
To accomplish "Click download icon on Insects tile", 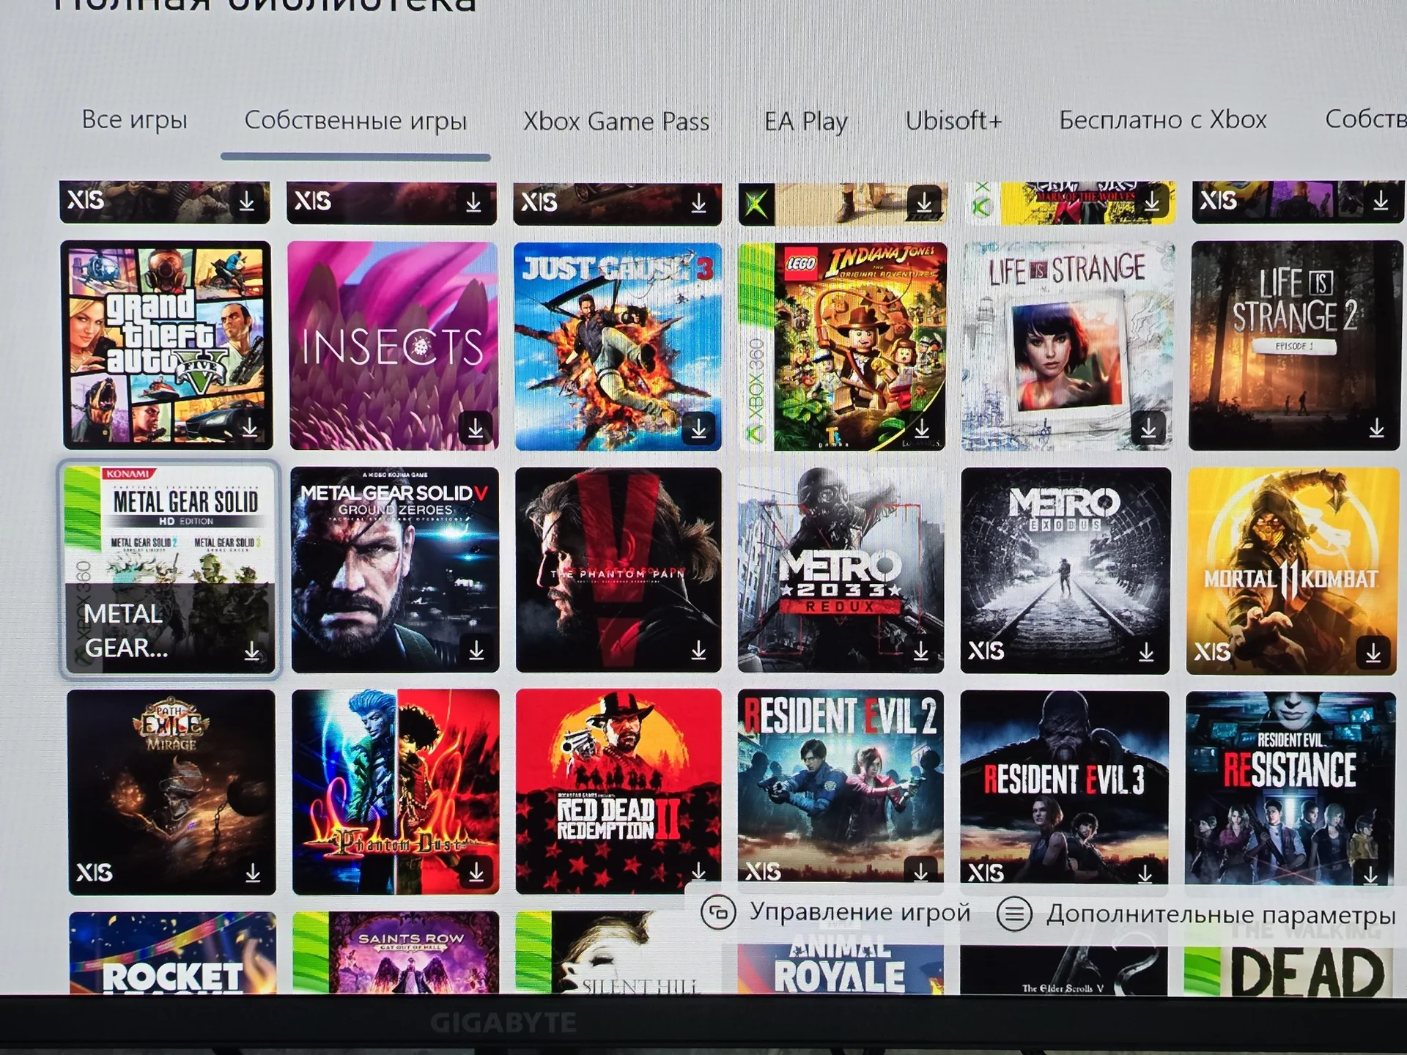I will (x=476, y=427).
